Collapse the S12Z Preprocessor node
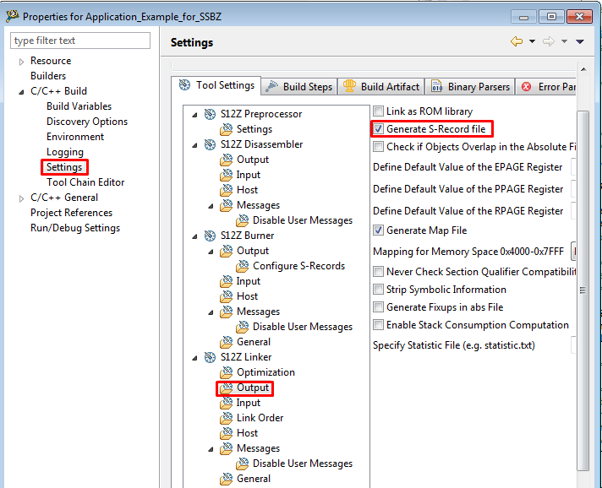 point(194,115)
